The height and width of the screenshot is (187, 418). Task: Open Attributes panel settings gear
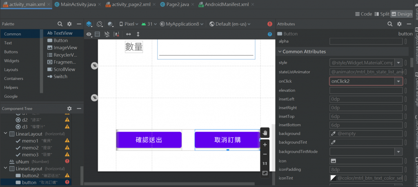pos(399,24)
